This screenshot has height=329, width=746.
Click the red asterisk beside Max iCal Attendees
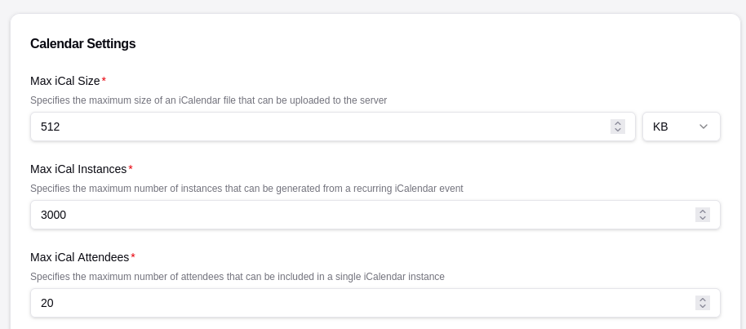(x=133, y=256)
